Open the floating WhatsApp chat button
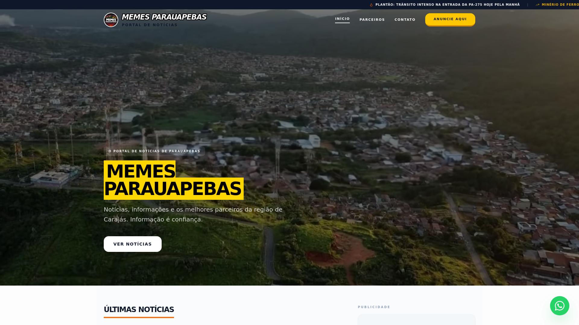The image size is (579, 325). point(559,306)
